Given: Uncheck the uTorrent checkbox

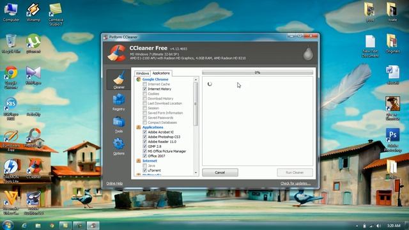Looking at the screenshot, I should tap(145, 171).
